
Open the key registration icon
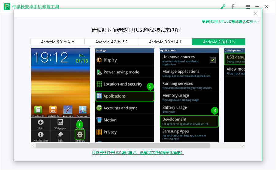223,7
